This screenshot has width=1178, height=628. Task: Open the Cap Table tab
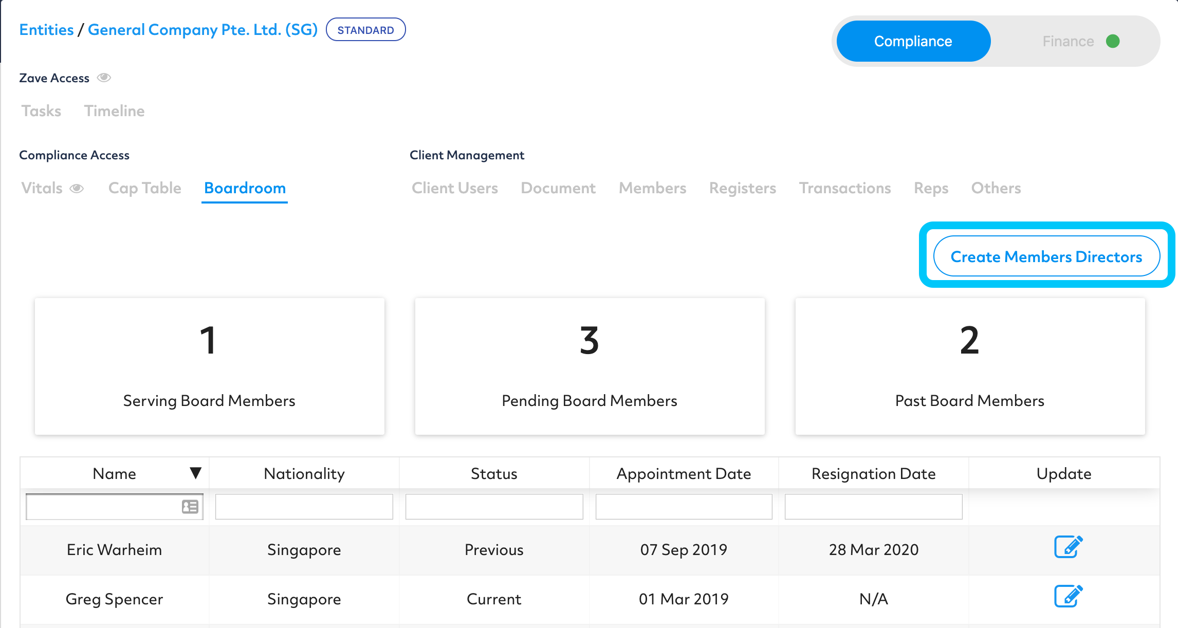pyautogui.click(x=144, y=188)
